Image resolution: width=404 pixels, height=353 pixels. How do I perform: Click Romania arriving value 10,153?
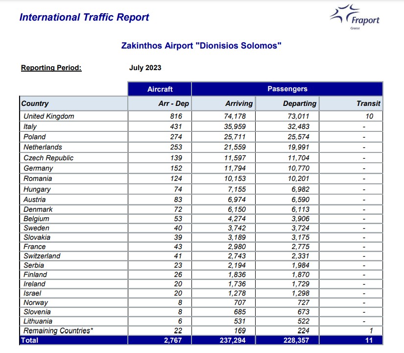[235, 178]
